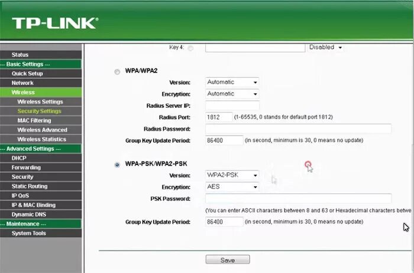The height and width of the screenshot is (273, 414).
Task: Select the WPA-PSK/WPA2-PSK radio option
Action: [x=117, y=165]
